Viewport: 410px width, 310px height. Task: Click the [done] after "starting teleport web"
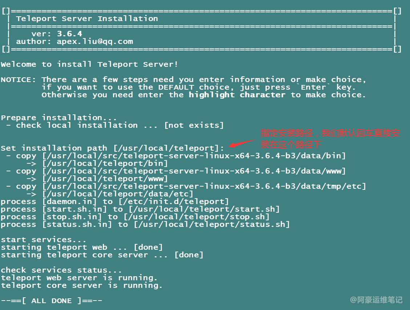click(x=148, y=247)
